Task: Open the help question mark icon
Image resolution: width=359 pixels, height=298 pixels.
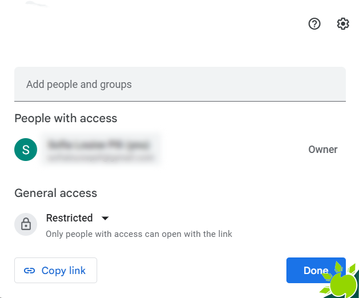Action: [314, 24]
